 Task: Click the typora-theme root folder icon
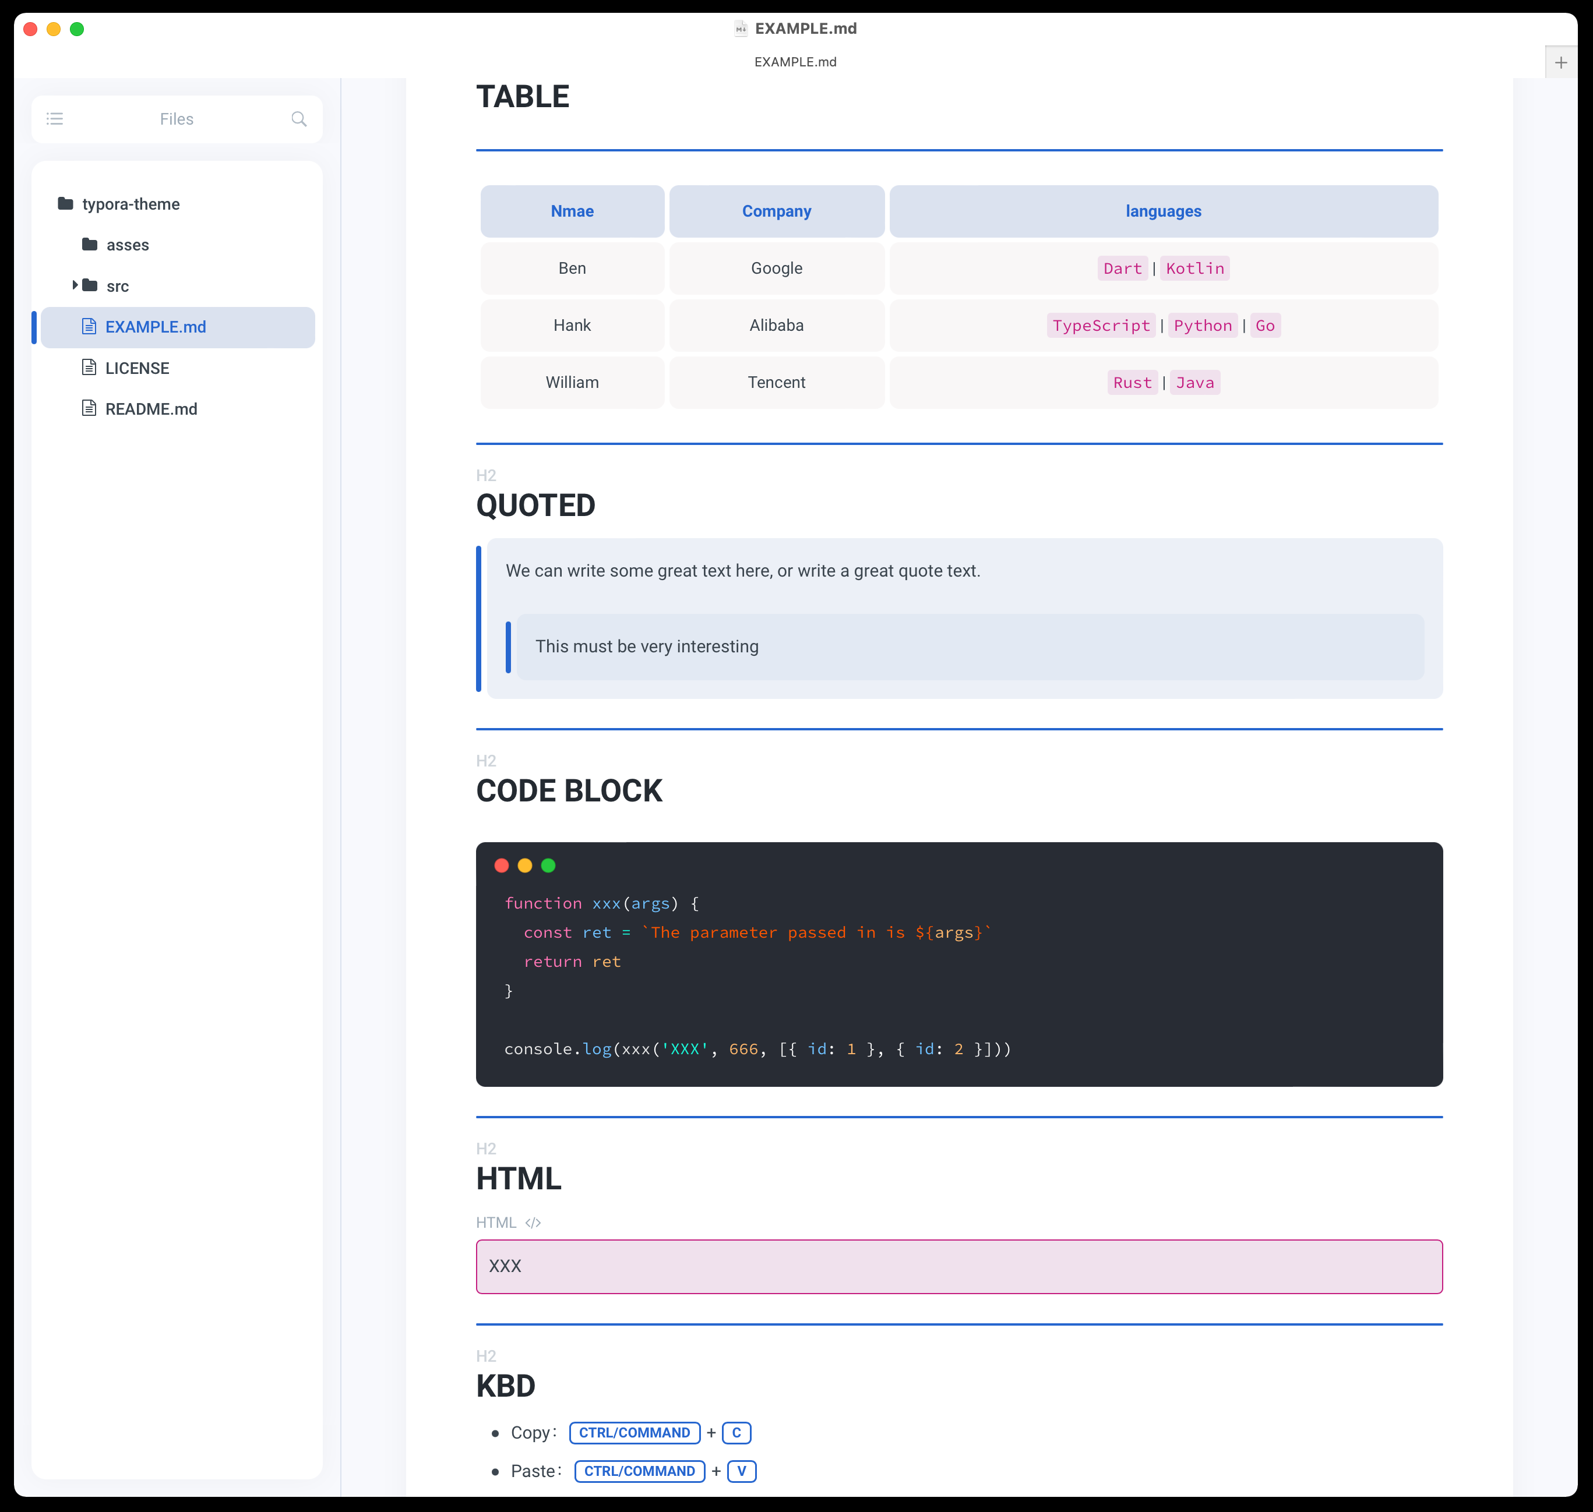click(x=65, y=203)
